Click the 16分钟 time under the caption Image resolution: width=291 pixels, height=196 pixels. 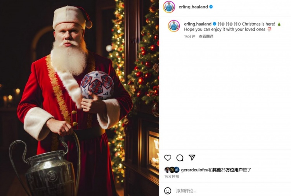189,36
